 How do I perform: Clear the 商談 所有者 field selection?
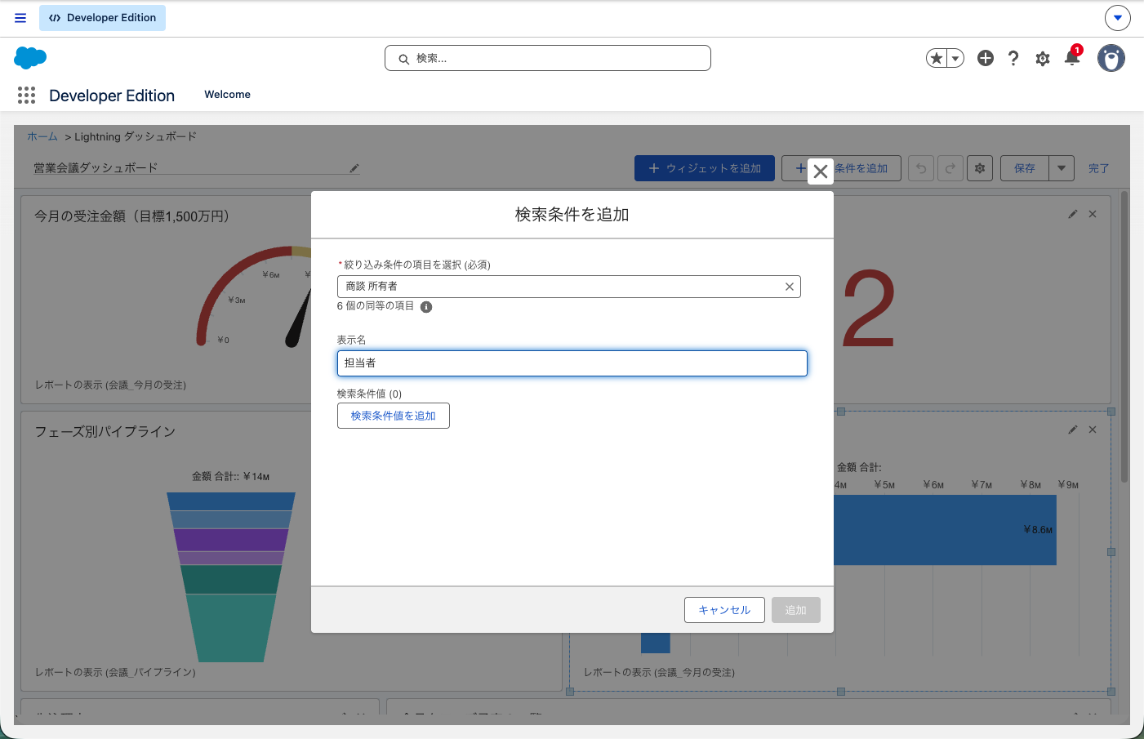(790, 287)
